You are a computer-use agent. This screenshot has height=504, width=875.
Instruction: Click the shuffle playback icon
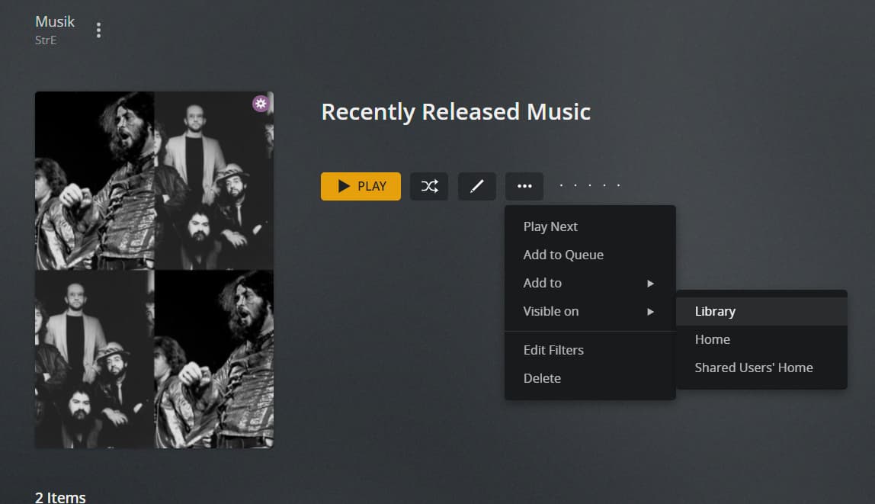point(429,186)
